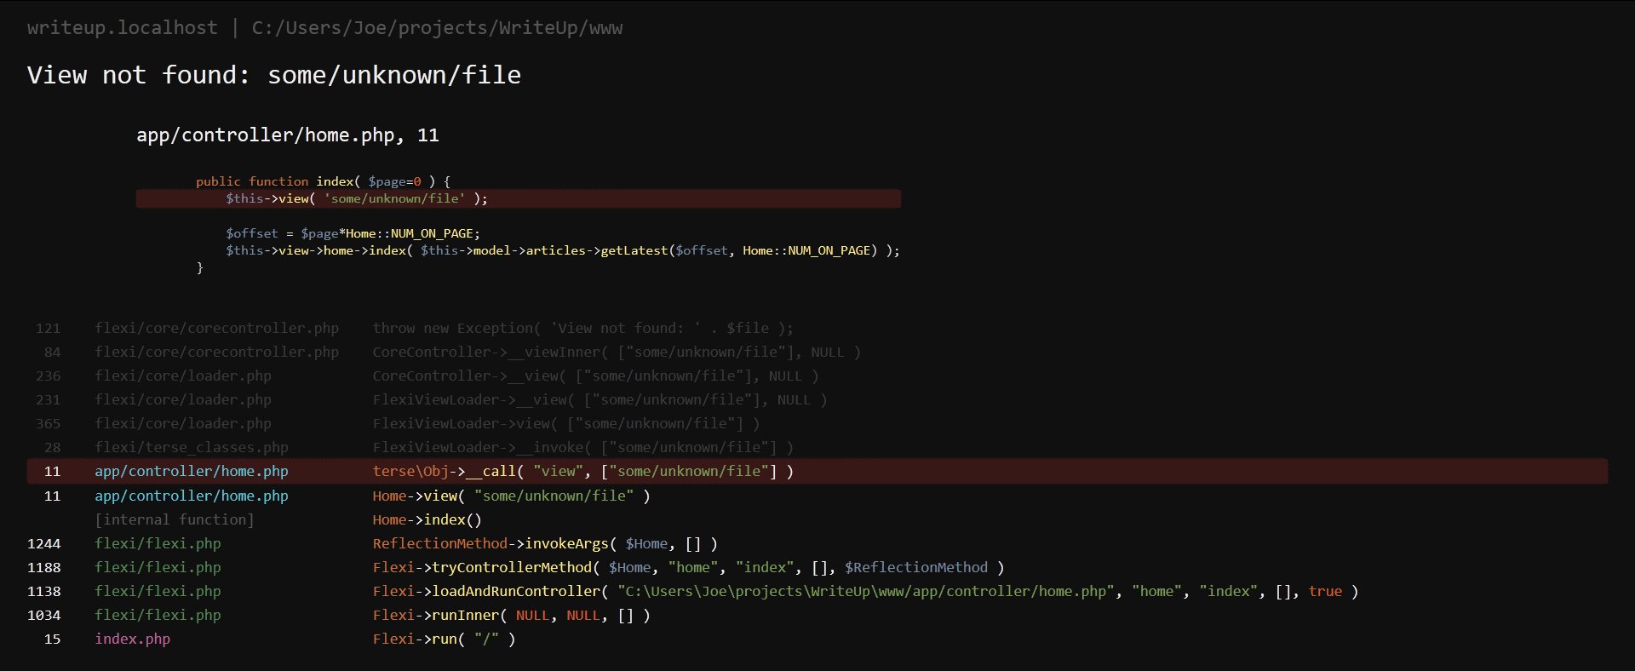Click the ReflectionMethod->invokeArgs stack frame
1635x671 pixels.
[x=817, y=543]
